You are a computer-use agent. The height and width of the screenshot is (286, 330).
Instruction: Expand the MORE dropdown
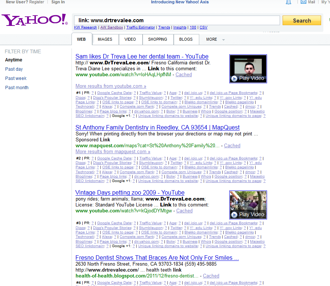point(215,39)
